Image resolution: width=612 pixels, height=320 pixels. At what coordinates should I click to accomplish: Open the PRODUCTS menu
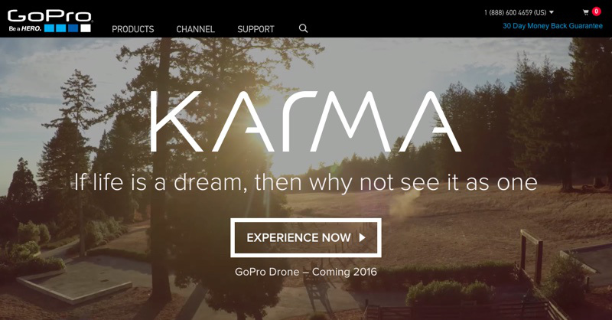click(132, 29)
